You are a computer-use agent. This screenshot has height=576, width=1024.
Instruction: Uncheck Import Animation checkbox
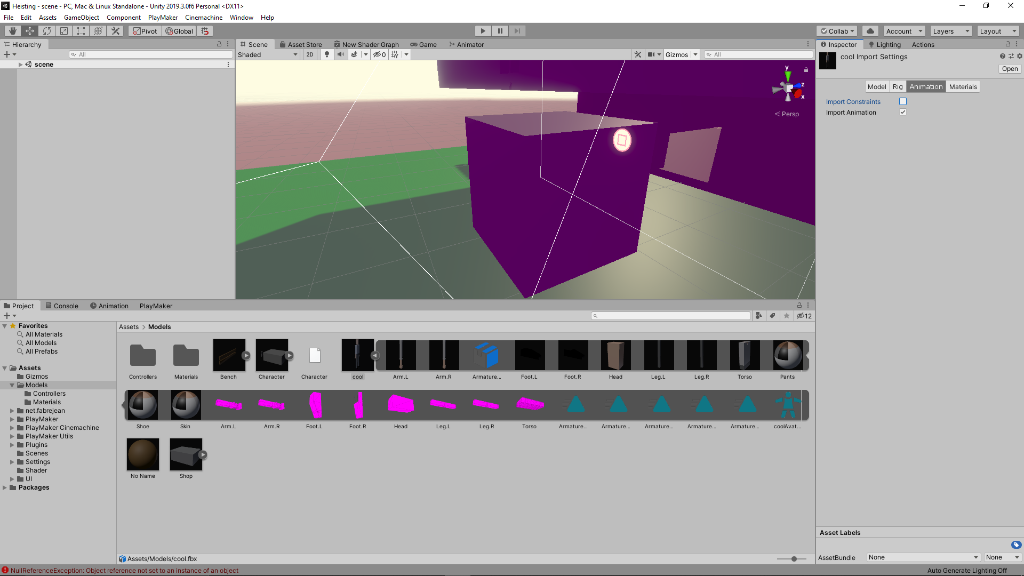[x=903, y=112]
